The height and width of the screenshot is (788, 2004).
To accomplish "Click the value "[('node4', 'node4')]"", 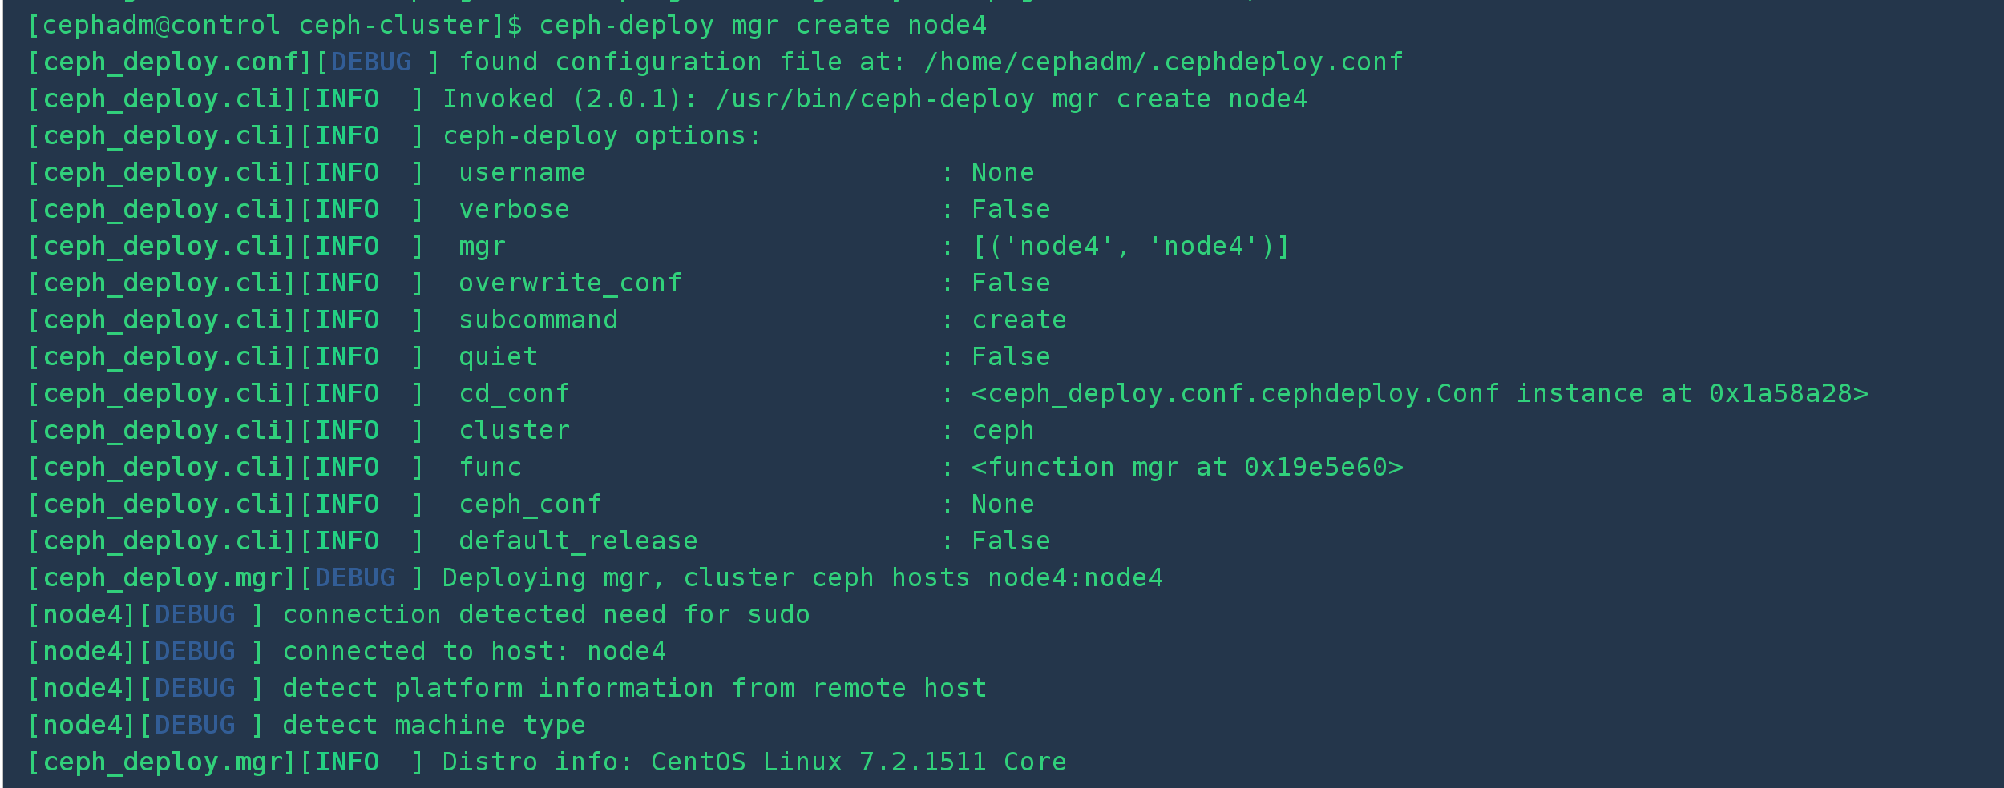I will [x=1132, y=247].
